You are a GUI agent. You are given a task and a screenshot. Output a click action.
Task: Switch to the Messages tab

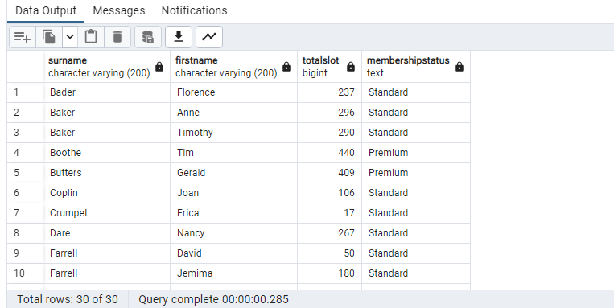click(119, 10)
